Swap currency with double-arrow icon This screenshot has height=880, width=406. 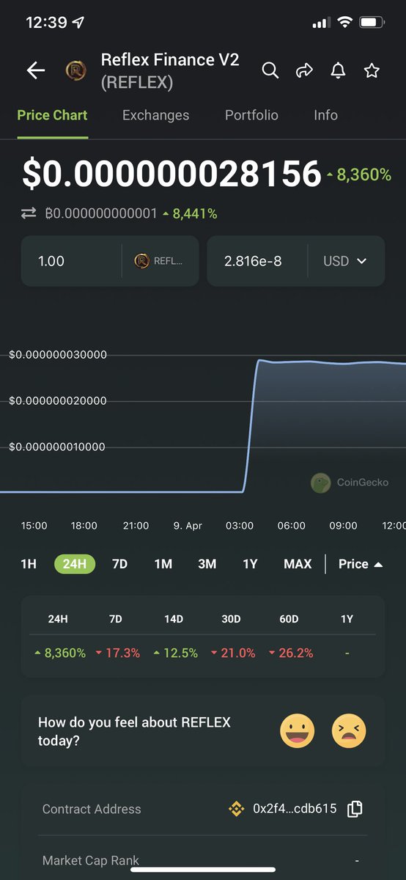(x=29, y=213)
